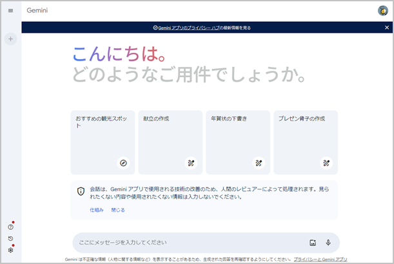Open the help icon in sidebar
The width and height of the screenshot is (394, 264).
10,227
